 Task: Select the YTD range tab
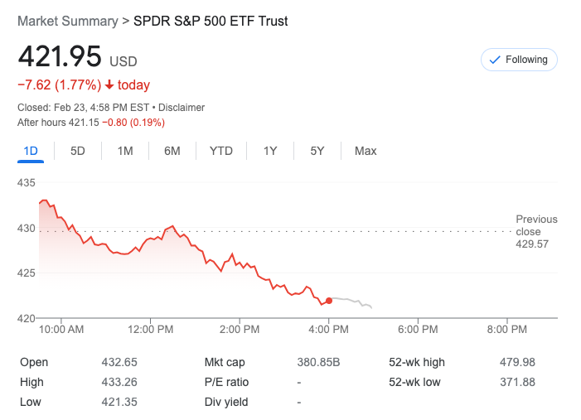coord(221,151)
